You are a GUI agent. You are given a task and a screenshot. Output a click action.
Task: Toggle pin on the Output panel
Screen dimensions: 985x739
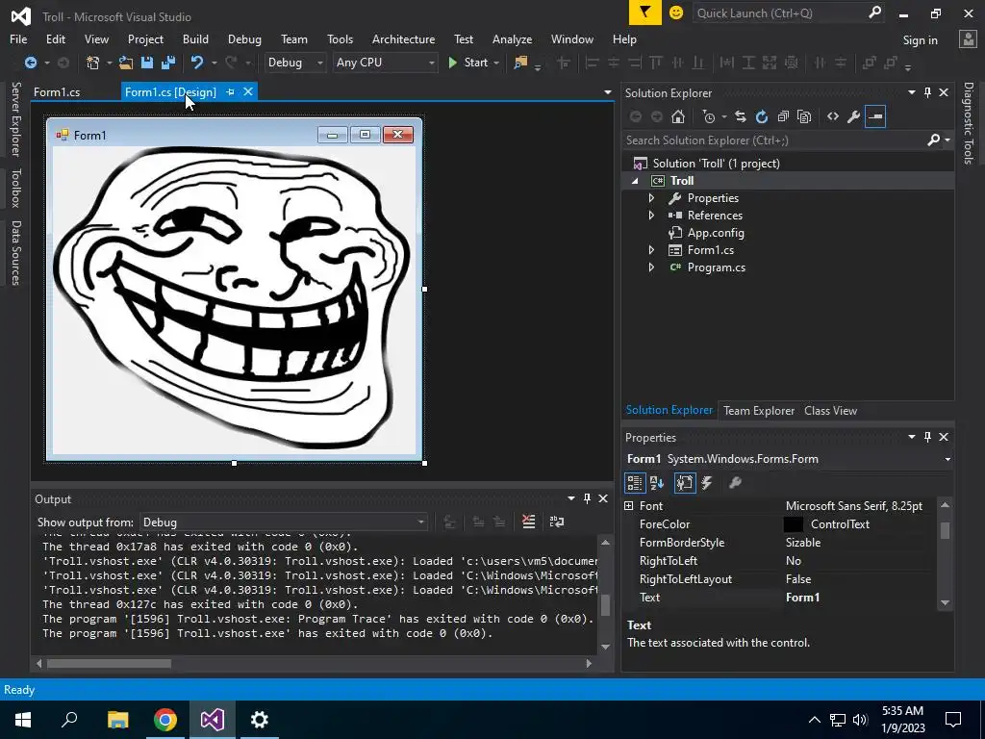click(x=588, y=498)
